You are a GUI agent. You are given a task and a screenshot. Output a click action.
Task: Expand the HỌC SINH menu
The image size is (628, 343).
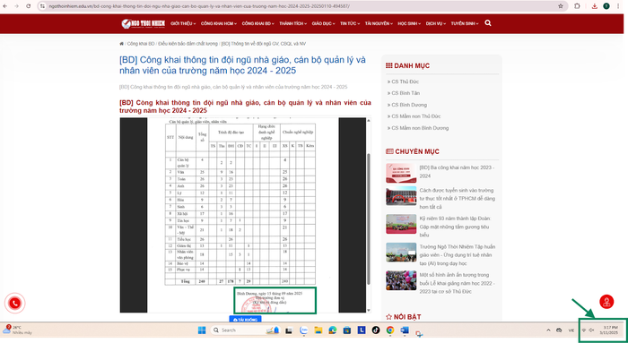pyautogui.click(x=409, y=23)
